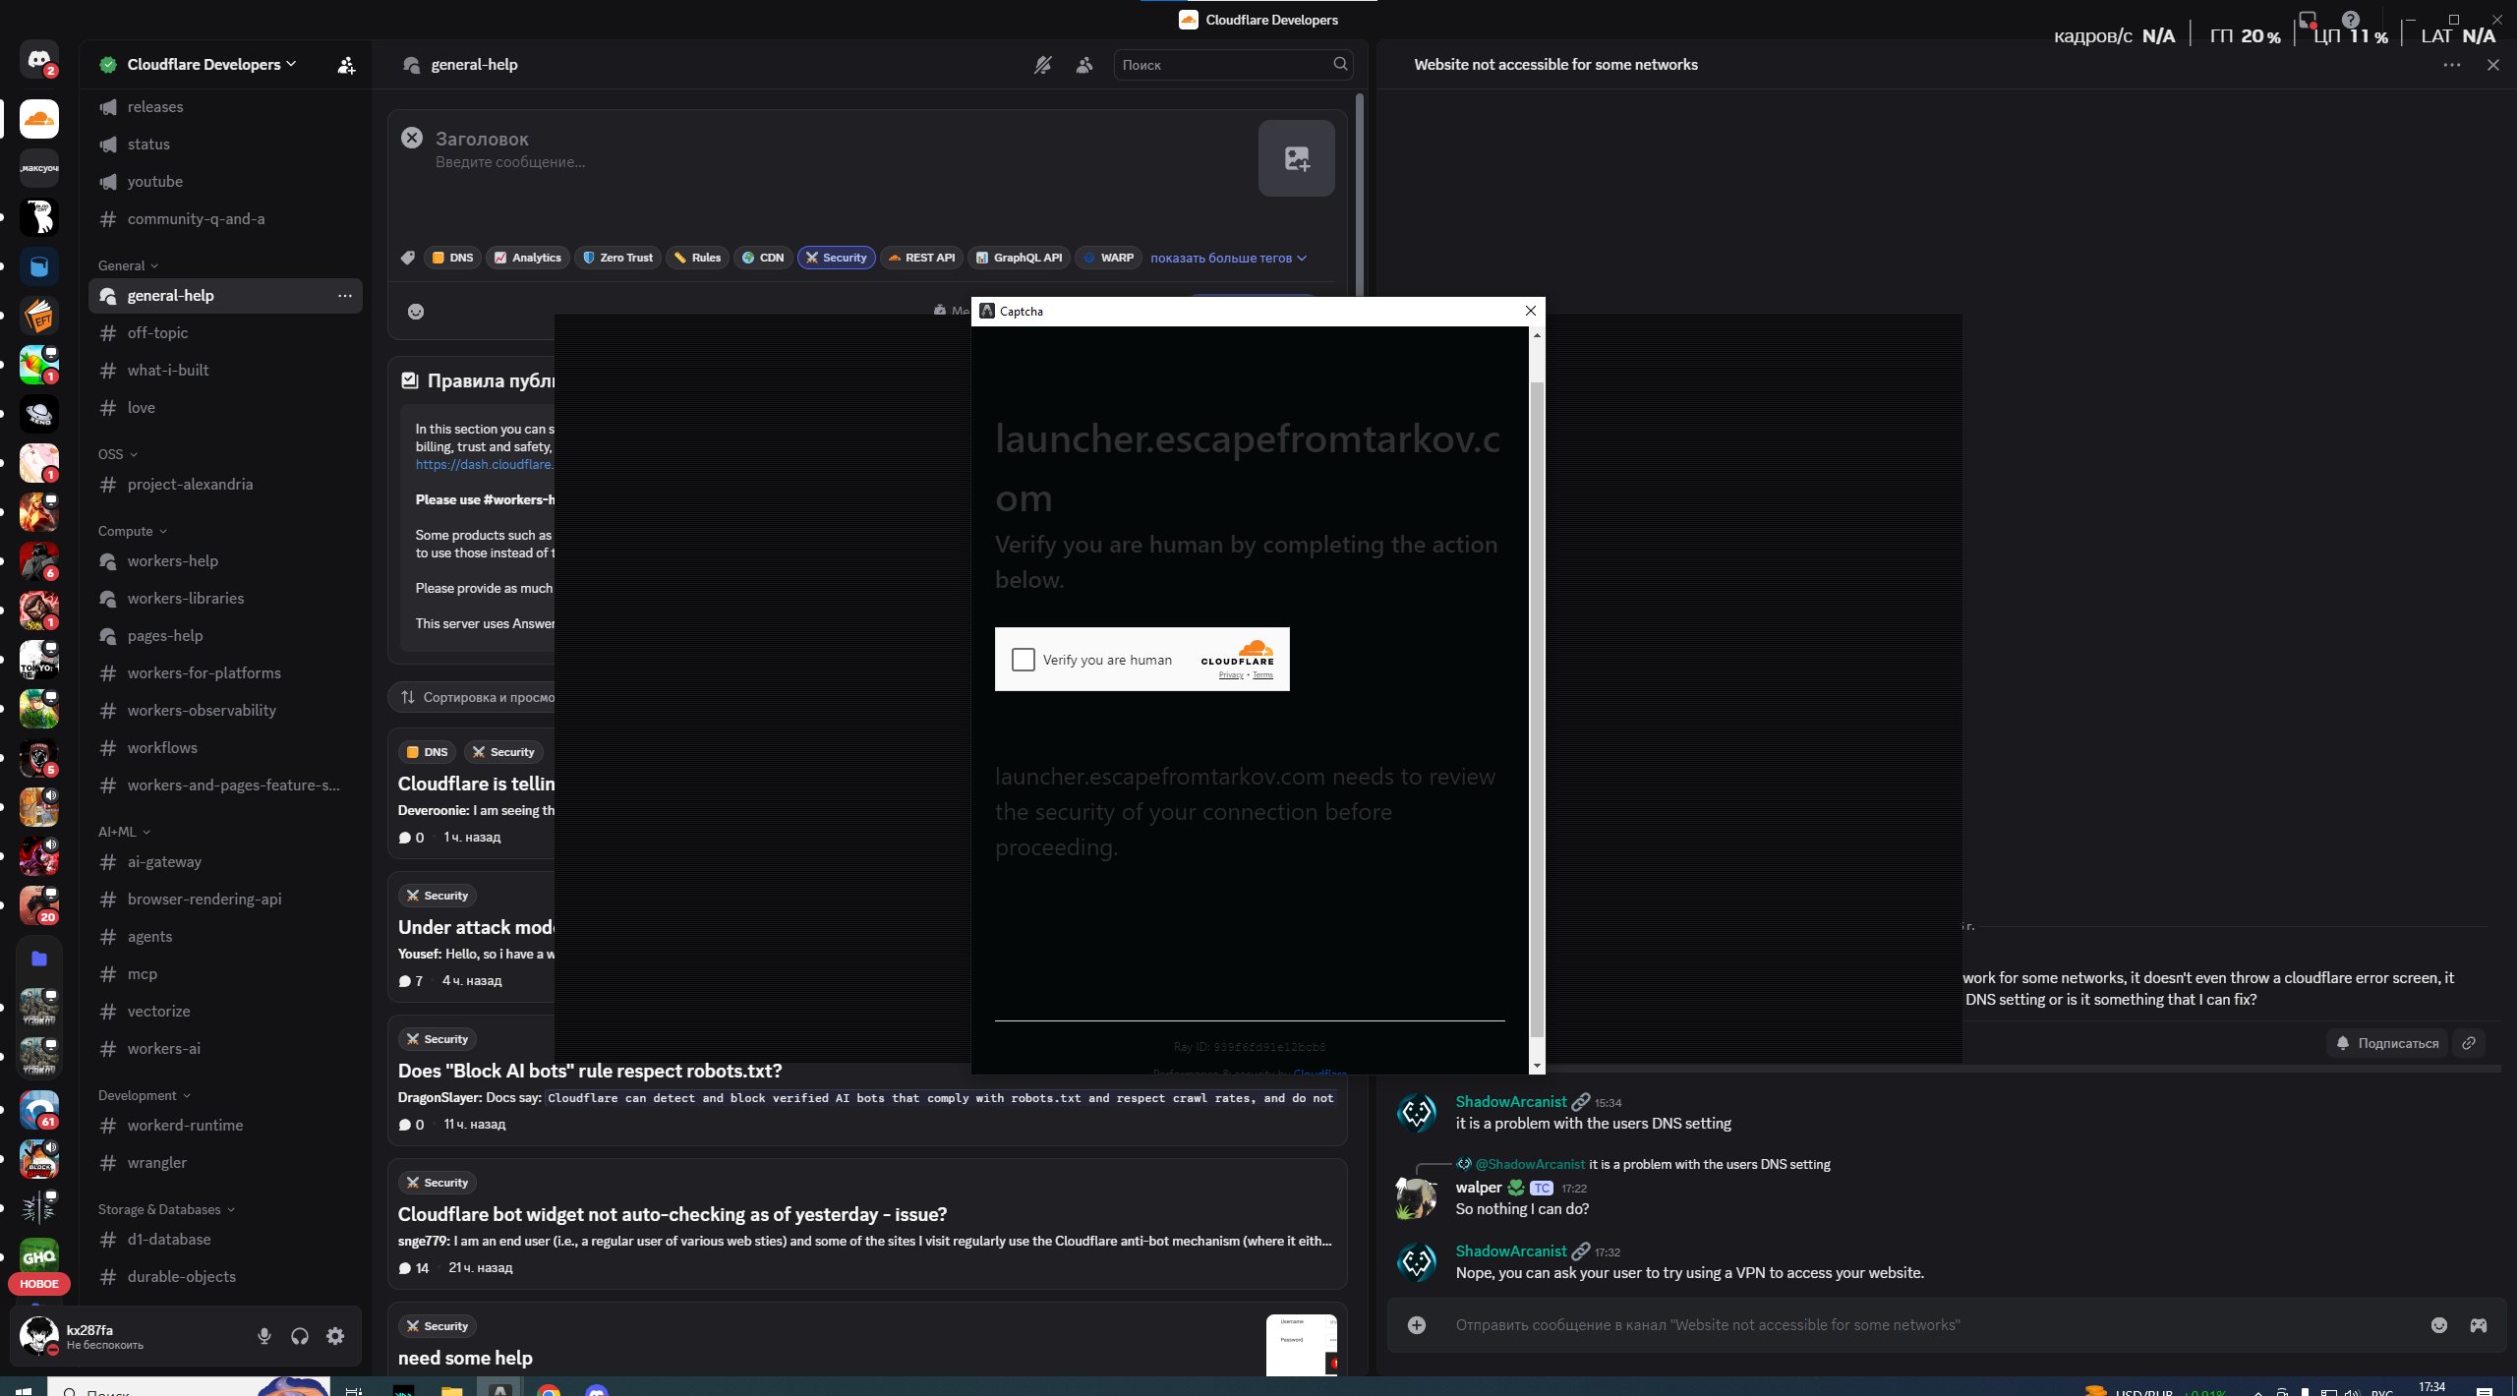Select the Zero Trust tag
Image resolution: width=2517 pixels, height=1396 pixels.
tap(617, 258)
